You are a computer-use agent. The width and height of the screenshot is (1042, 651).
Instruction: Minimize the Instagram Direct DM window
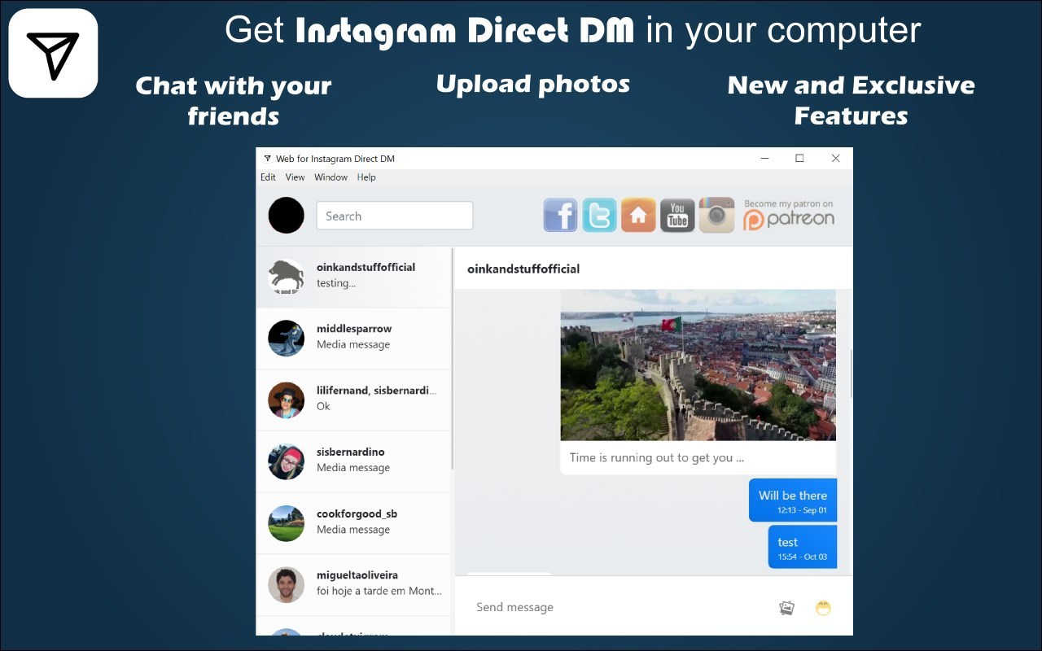764,159
